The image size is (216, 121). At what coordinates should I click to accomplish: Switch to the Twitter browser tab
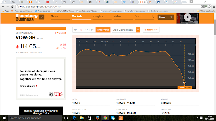(x=124, y=2)
